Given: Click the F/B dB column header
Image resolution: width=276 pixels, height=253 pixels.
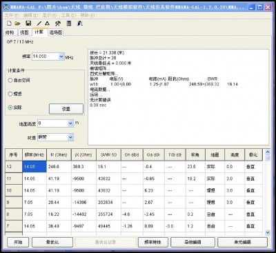Looking at the screenshot, I should click(x=175, y=155).
